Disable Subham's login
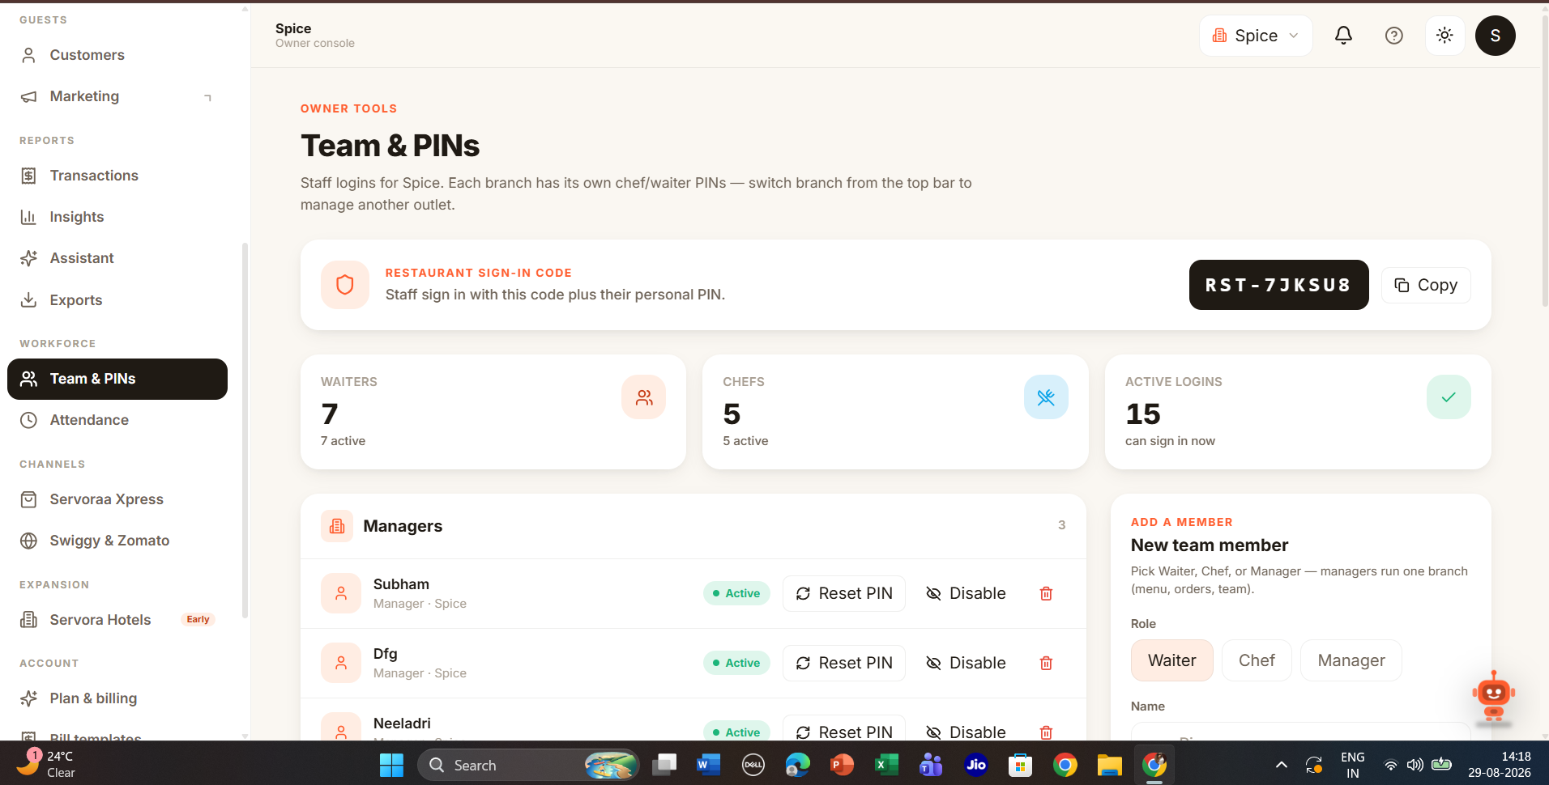 [966, 593]
